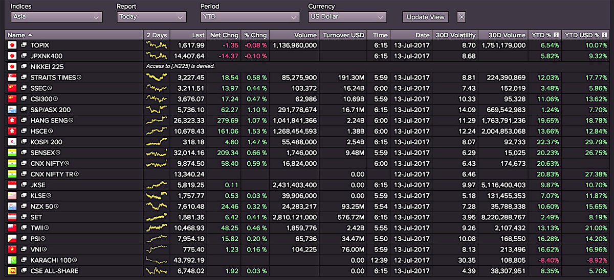Click the Indonesia flag in JKSE row
The height and width of the screenshot is (280, 614).
point(11,185)
